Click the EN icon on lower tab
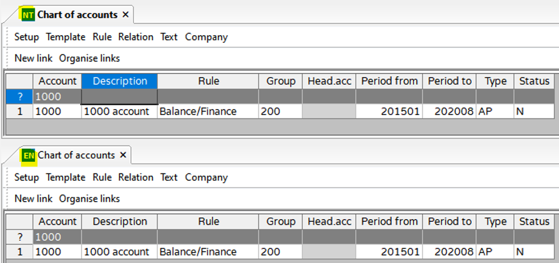The height and width of the screenshot is (263, 559). point(28,155)
